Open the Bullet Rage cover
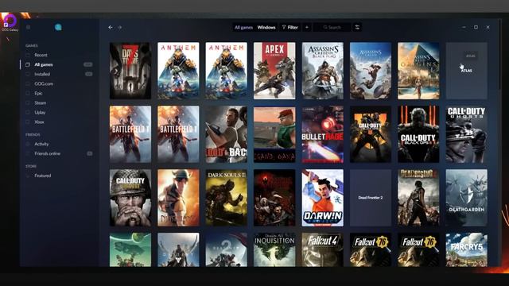Image resolution: width=509 pixels, height=286 pixels. click(x=322, y=134)
